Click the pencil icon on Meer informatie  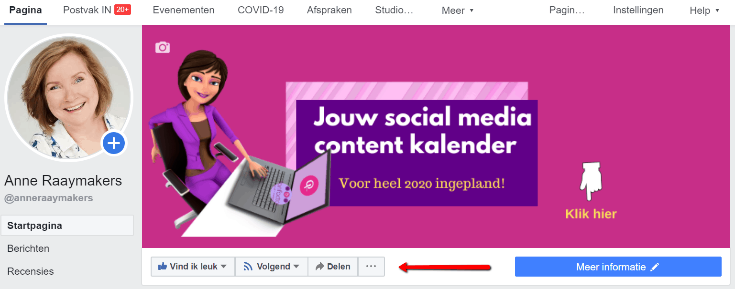point(655,267)
